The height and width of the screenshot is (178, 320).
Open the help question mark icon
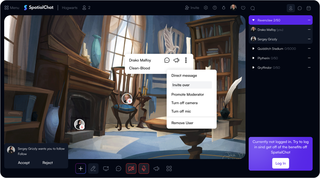click(x=215, y=8)
